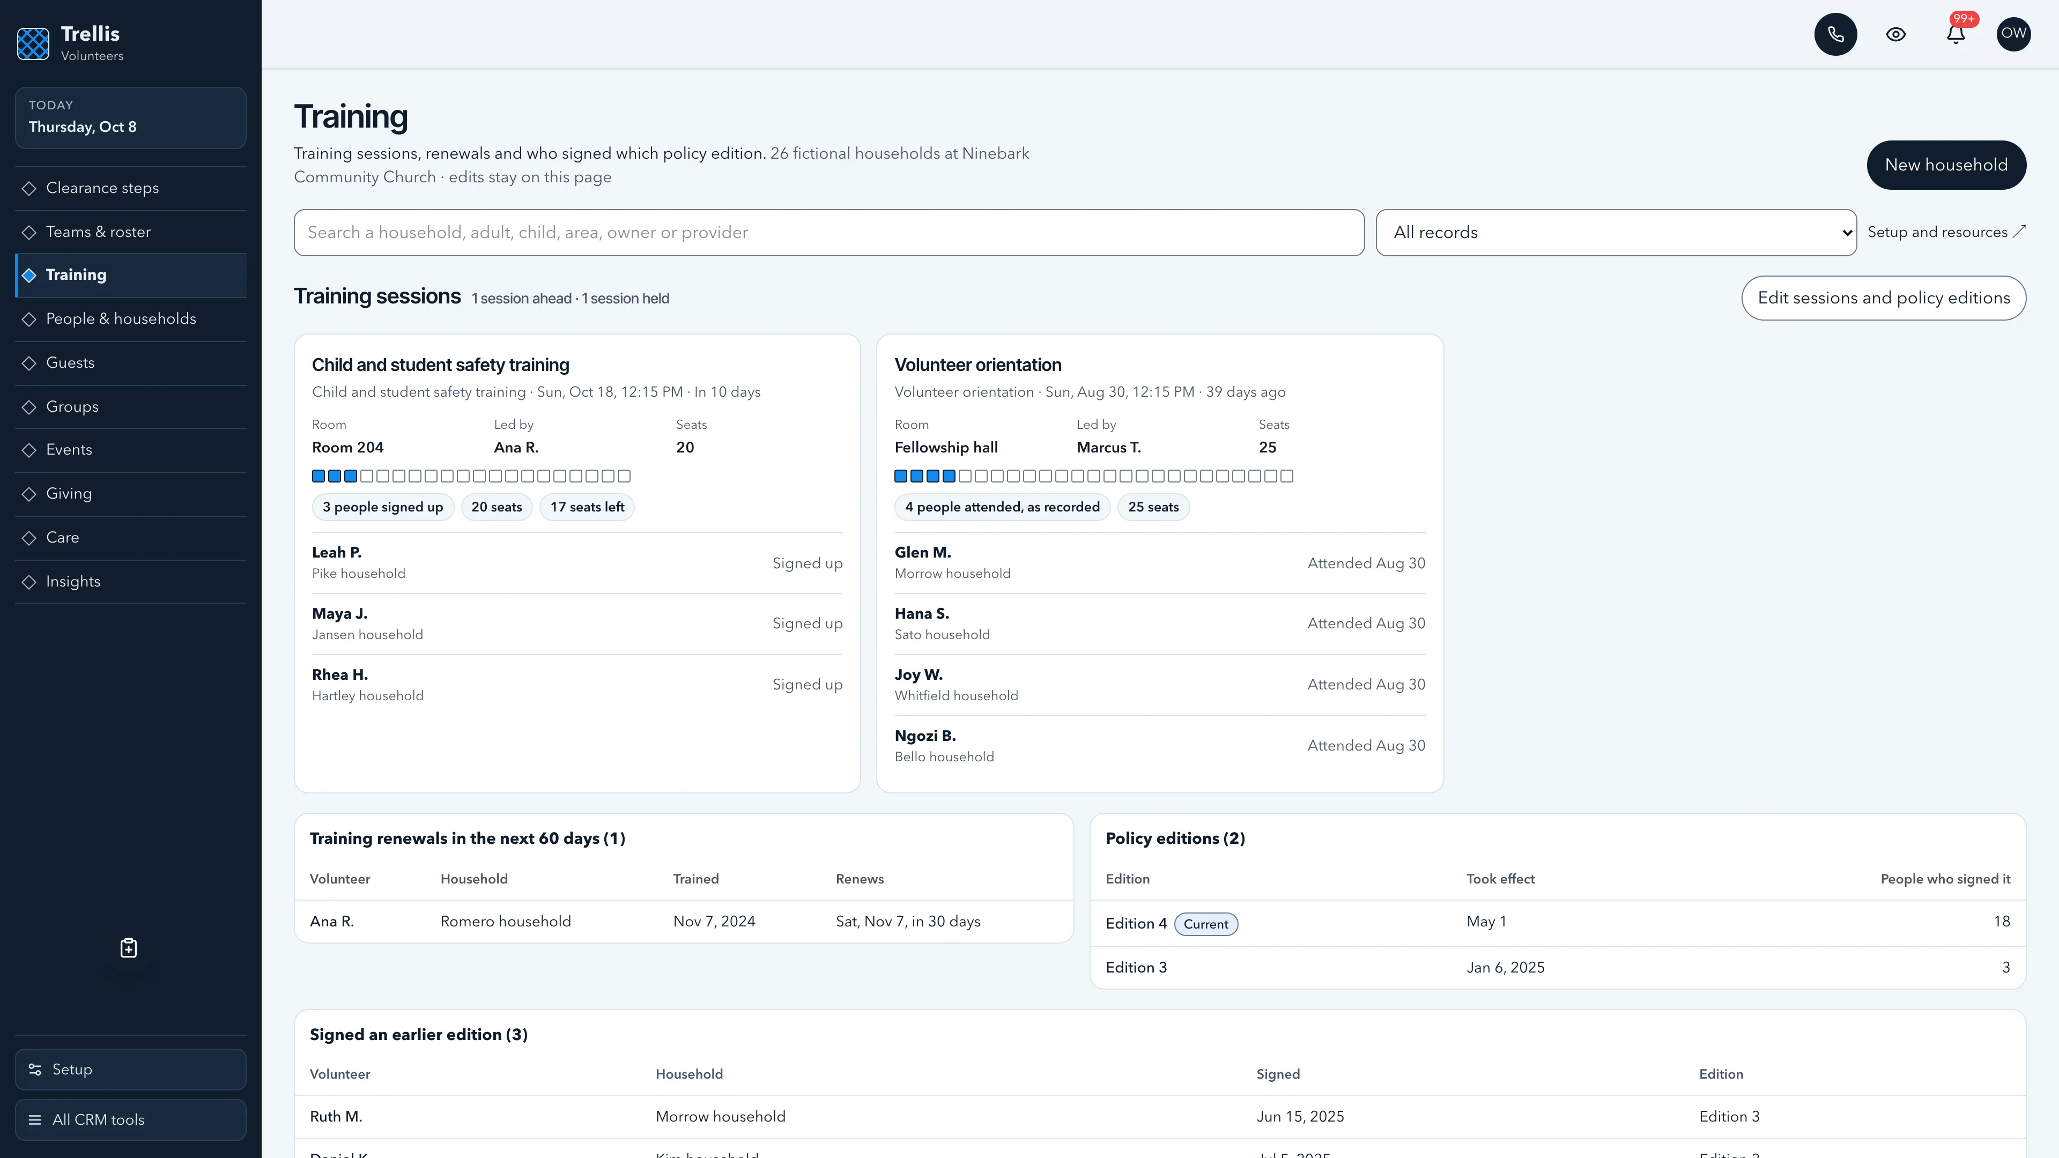Click the diamond icon beside Insights
Image resolution: width=2059 pixels, height=1158 pixels.
pyautogui.click(x=29, y=582)
